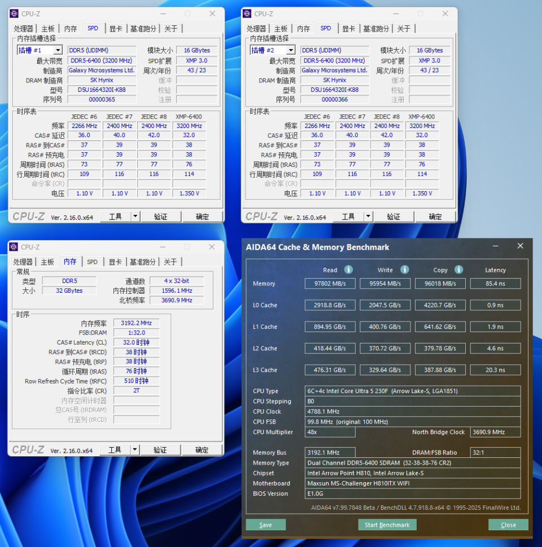This screenshot has height=547, width=542.
Task: Expand tools arrow in slot #1 CPU-Z window
Action: (135, 217)
